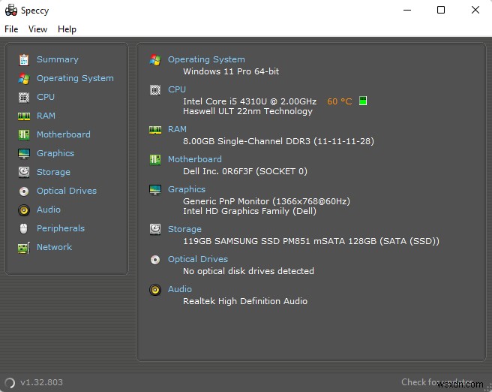The width and height of the screenshot is (492, 392).
Task: Select Operating System in the sidebar
Action: pos(75,78)
